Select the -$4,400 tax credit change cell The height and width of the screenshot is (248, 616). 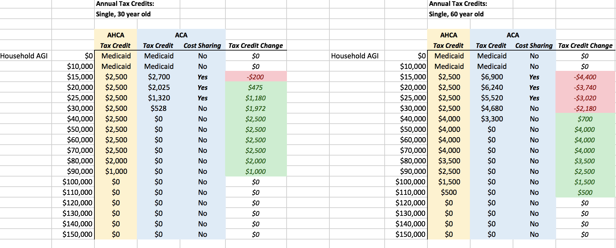click(x=585, y=77)
